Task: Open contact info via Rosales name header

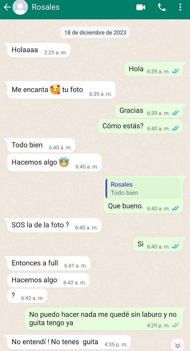Action: click(46, 7)
